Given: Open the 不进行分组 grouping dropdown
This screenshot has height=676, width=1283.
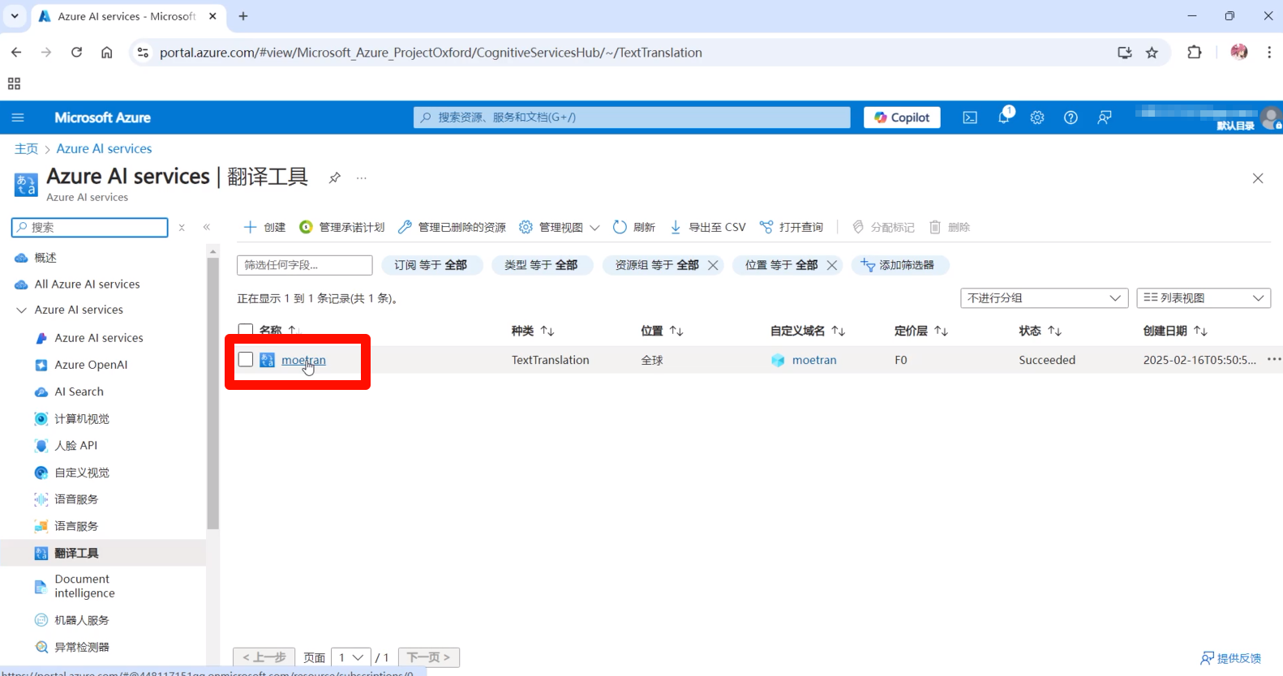Looking at the screenshot, I should coord(1044,298).
